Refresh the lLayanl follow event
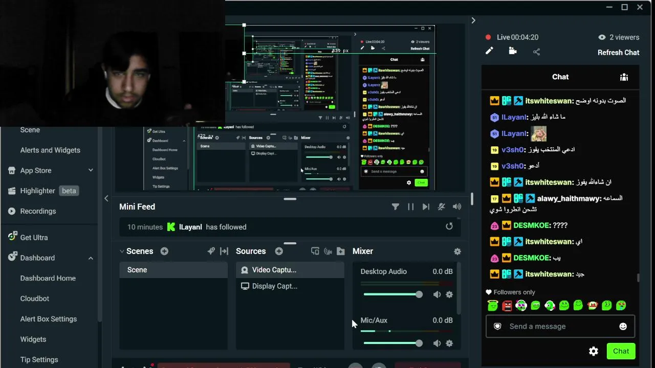655x368 pixels. coord(449,226)
